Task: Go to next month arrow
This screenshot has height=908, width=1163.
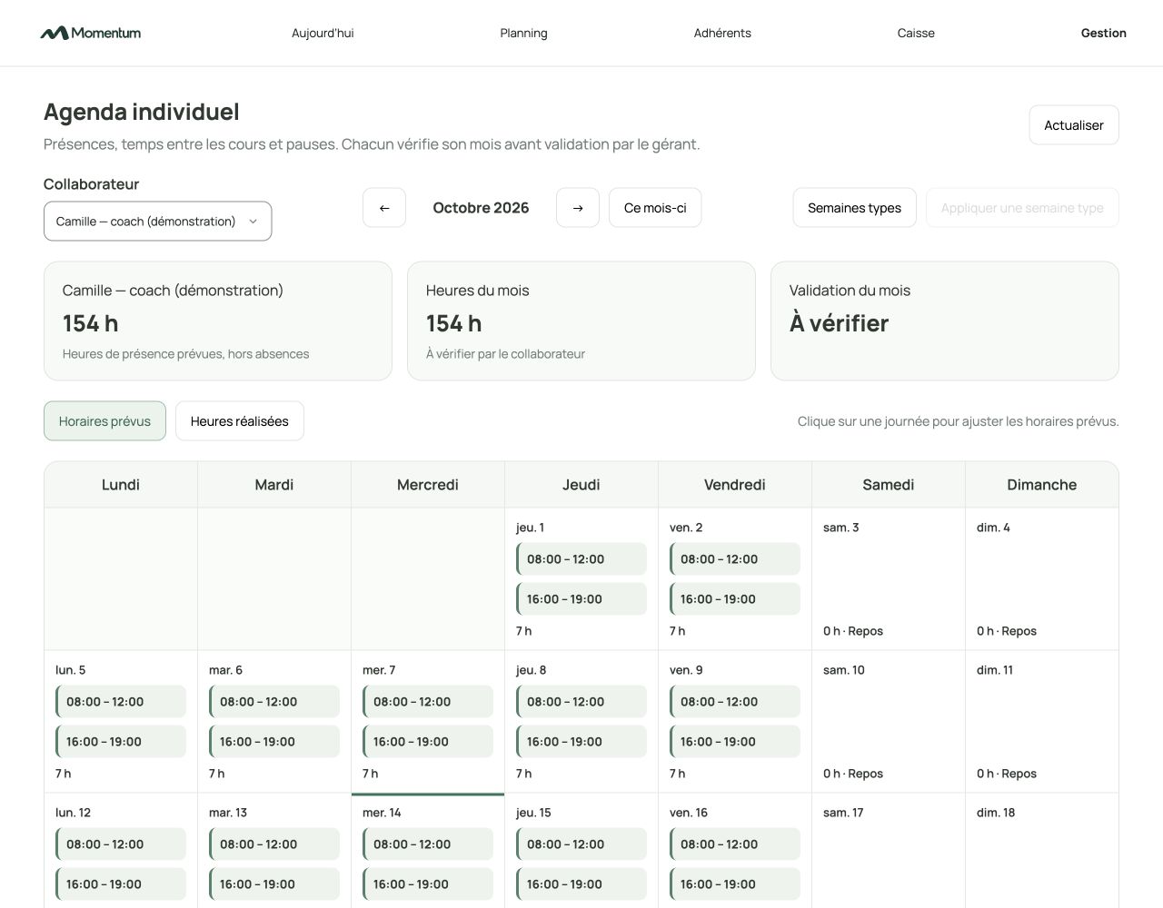Action: pos(578,208)
